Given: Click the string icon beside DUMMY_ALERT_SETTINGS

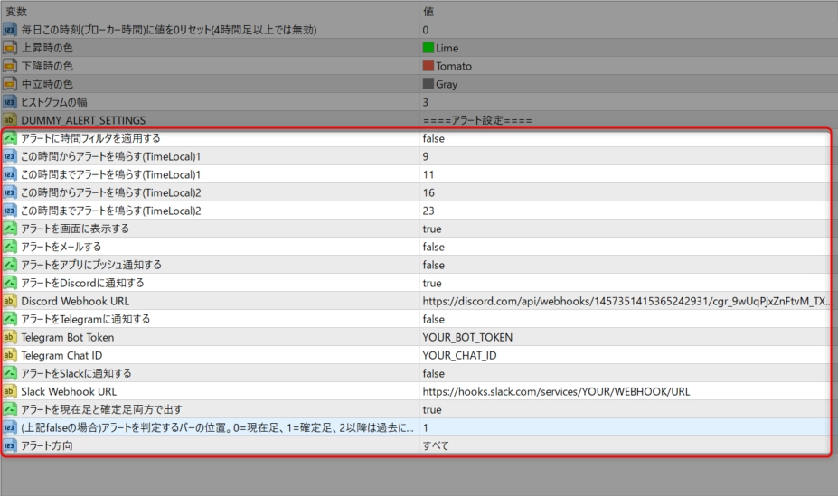Looking at the screenshot, I should 10,120.
